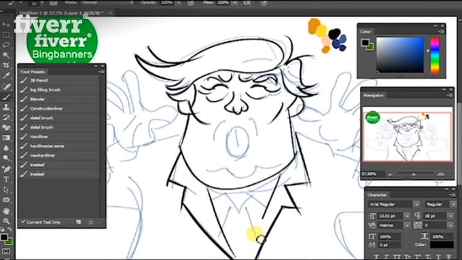462x260 pixels.
Task: Select the Eyedropper tool
Action: pyautogui.click(x=6, y=75)
